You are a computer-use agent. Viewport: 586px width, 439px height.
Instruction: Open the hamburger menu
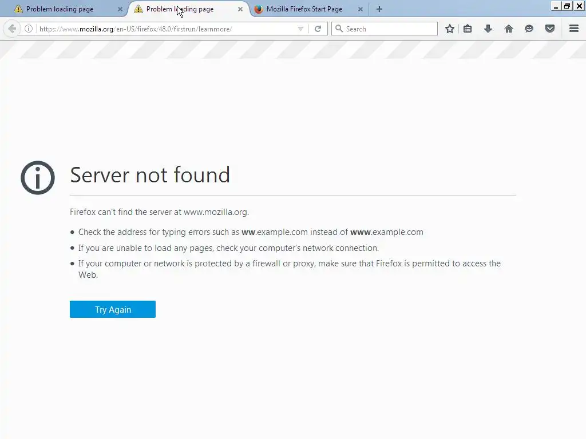point(574,29)
